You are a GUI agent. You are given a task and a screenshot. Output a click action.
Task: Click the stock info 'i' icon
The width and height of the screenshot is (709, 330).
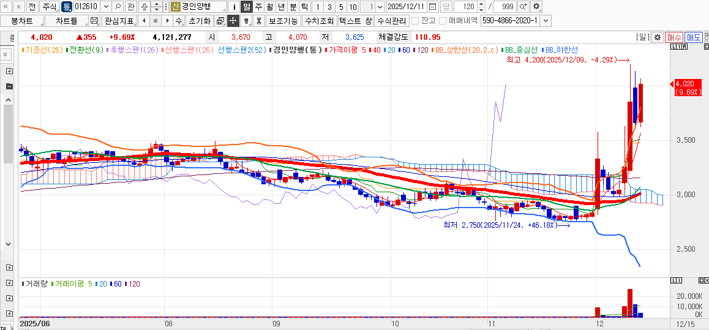point(234,7)
